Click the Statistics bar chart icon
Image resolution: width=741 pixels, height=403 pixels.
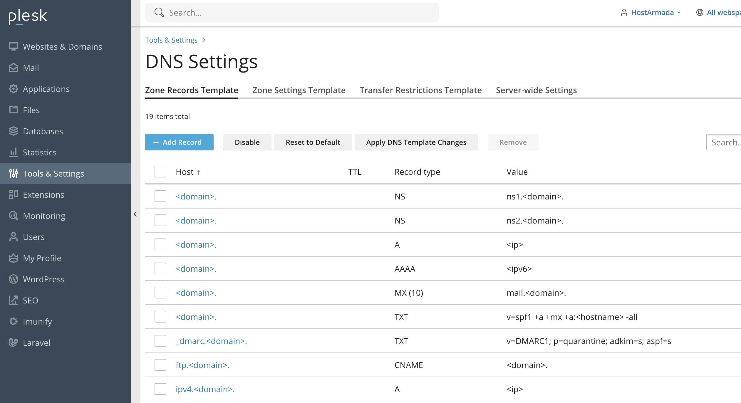[14, 152]
